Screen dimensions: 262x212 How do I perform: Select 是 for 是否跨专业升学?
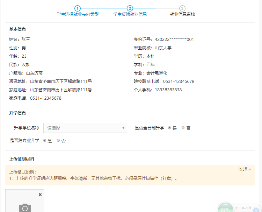click(45, 141)
